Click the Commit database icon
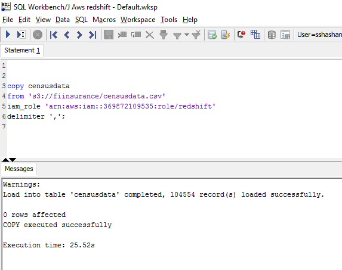342x270 pixels. pyautogui.click(x=212, y=35)
